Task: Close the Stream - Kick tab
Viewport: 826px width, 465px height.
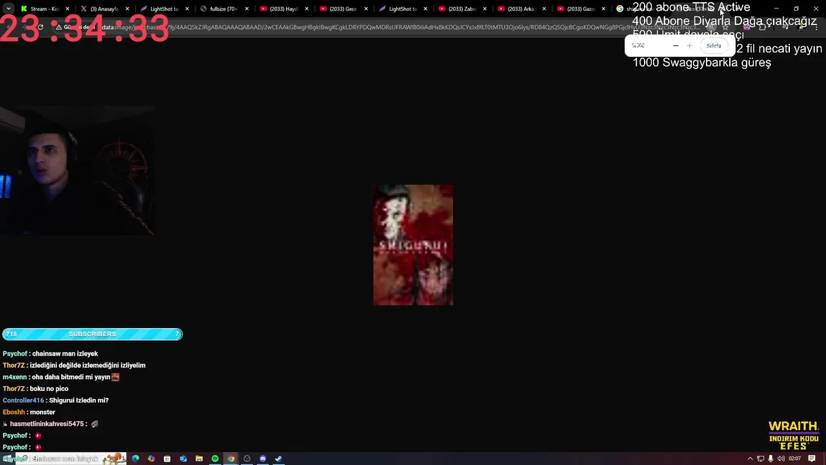Action: (68, 9)
